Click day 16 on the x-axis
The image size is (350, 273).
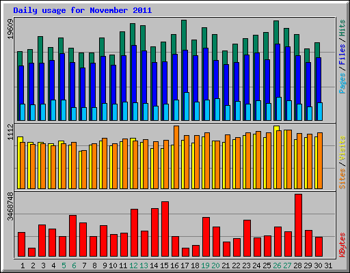pyautogui.click(x=174, y=265)
